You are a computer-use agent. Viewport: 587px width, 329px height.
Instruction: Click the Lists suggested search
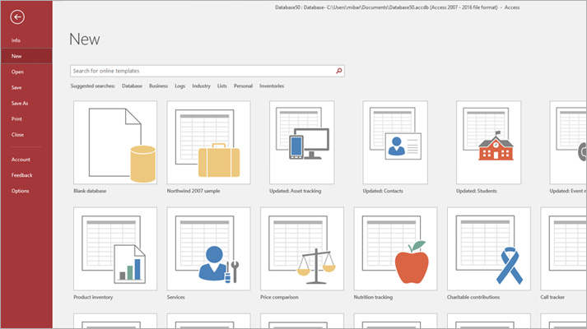[x=222, y=86]
